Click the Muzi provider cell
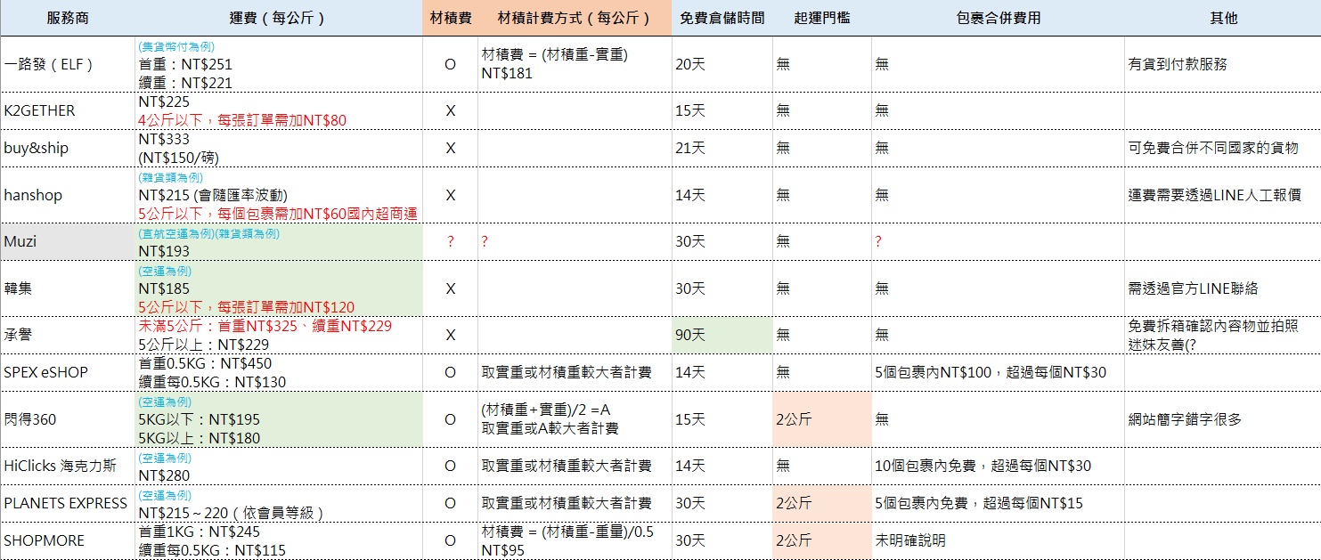Viewport: 1321px width, 560px height. [67, 241]
